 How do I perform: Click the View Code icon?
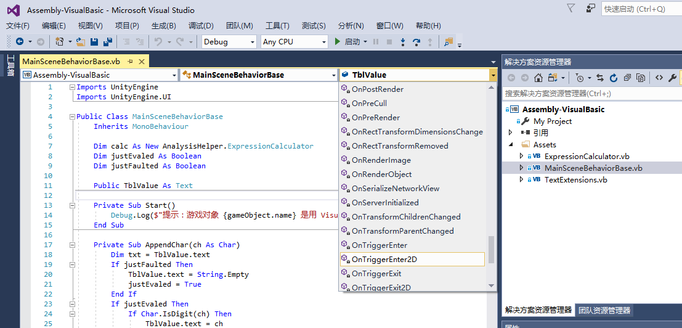pos(659,78)
